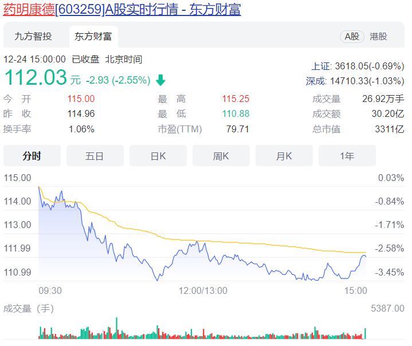Display the 日K daily candlestick chart
Viewport: 412px width, 346px height.
158,156
